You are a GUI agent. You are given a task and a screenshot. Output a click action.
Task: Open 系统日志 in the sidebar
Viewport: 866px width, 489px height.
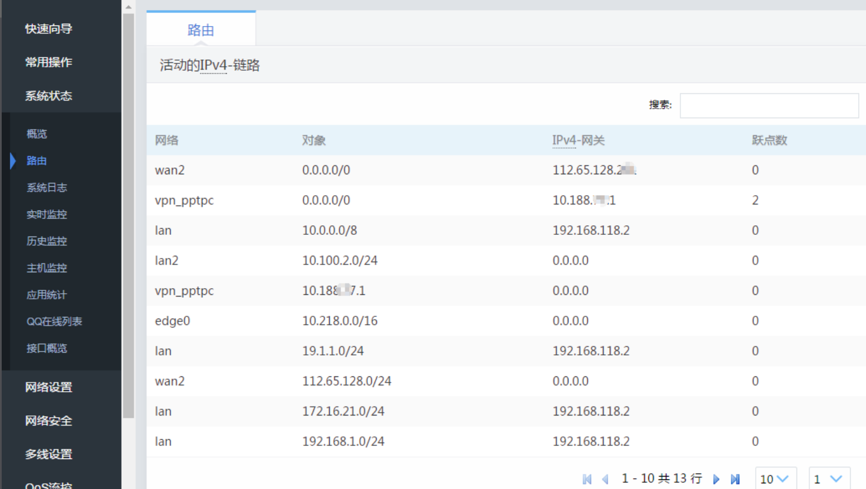[46, 187]
